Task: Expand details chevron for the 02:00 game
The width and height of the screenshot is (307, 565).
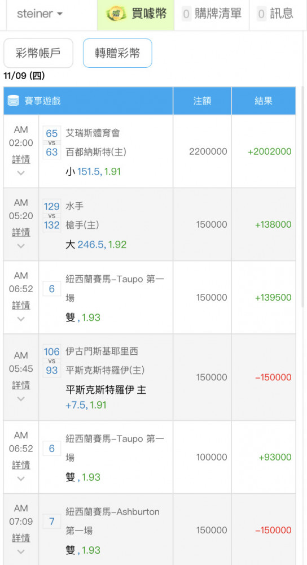Action: 21,173
